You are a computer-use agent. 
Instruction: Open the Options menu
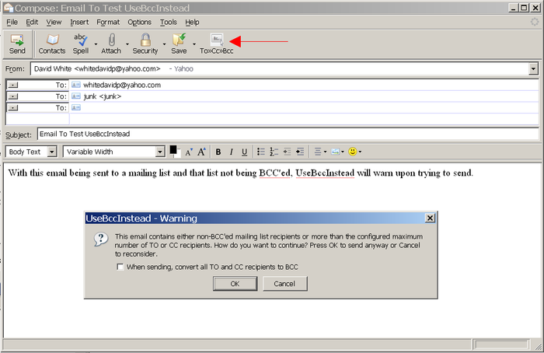(139, 23)
